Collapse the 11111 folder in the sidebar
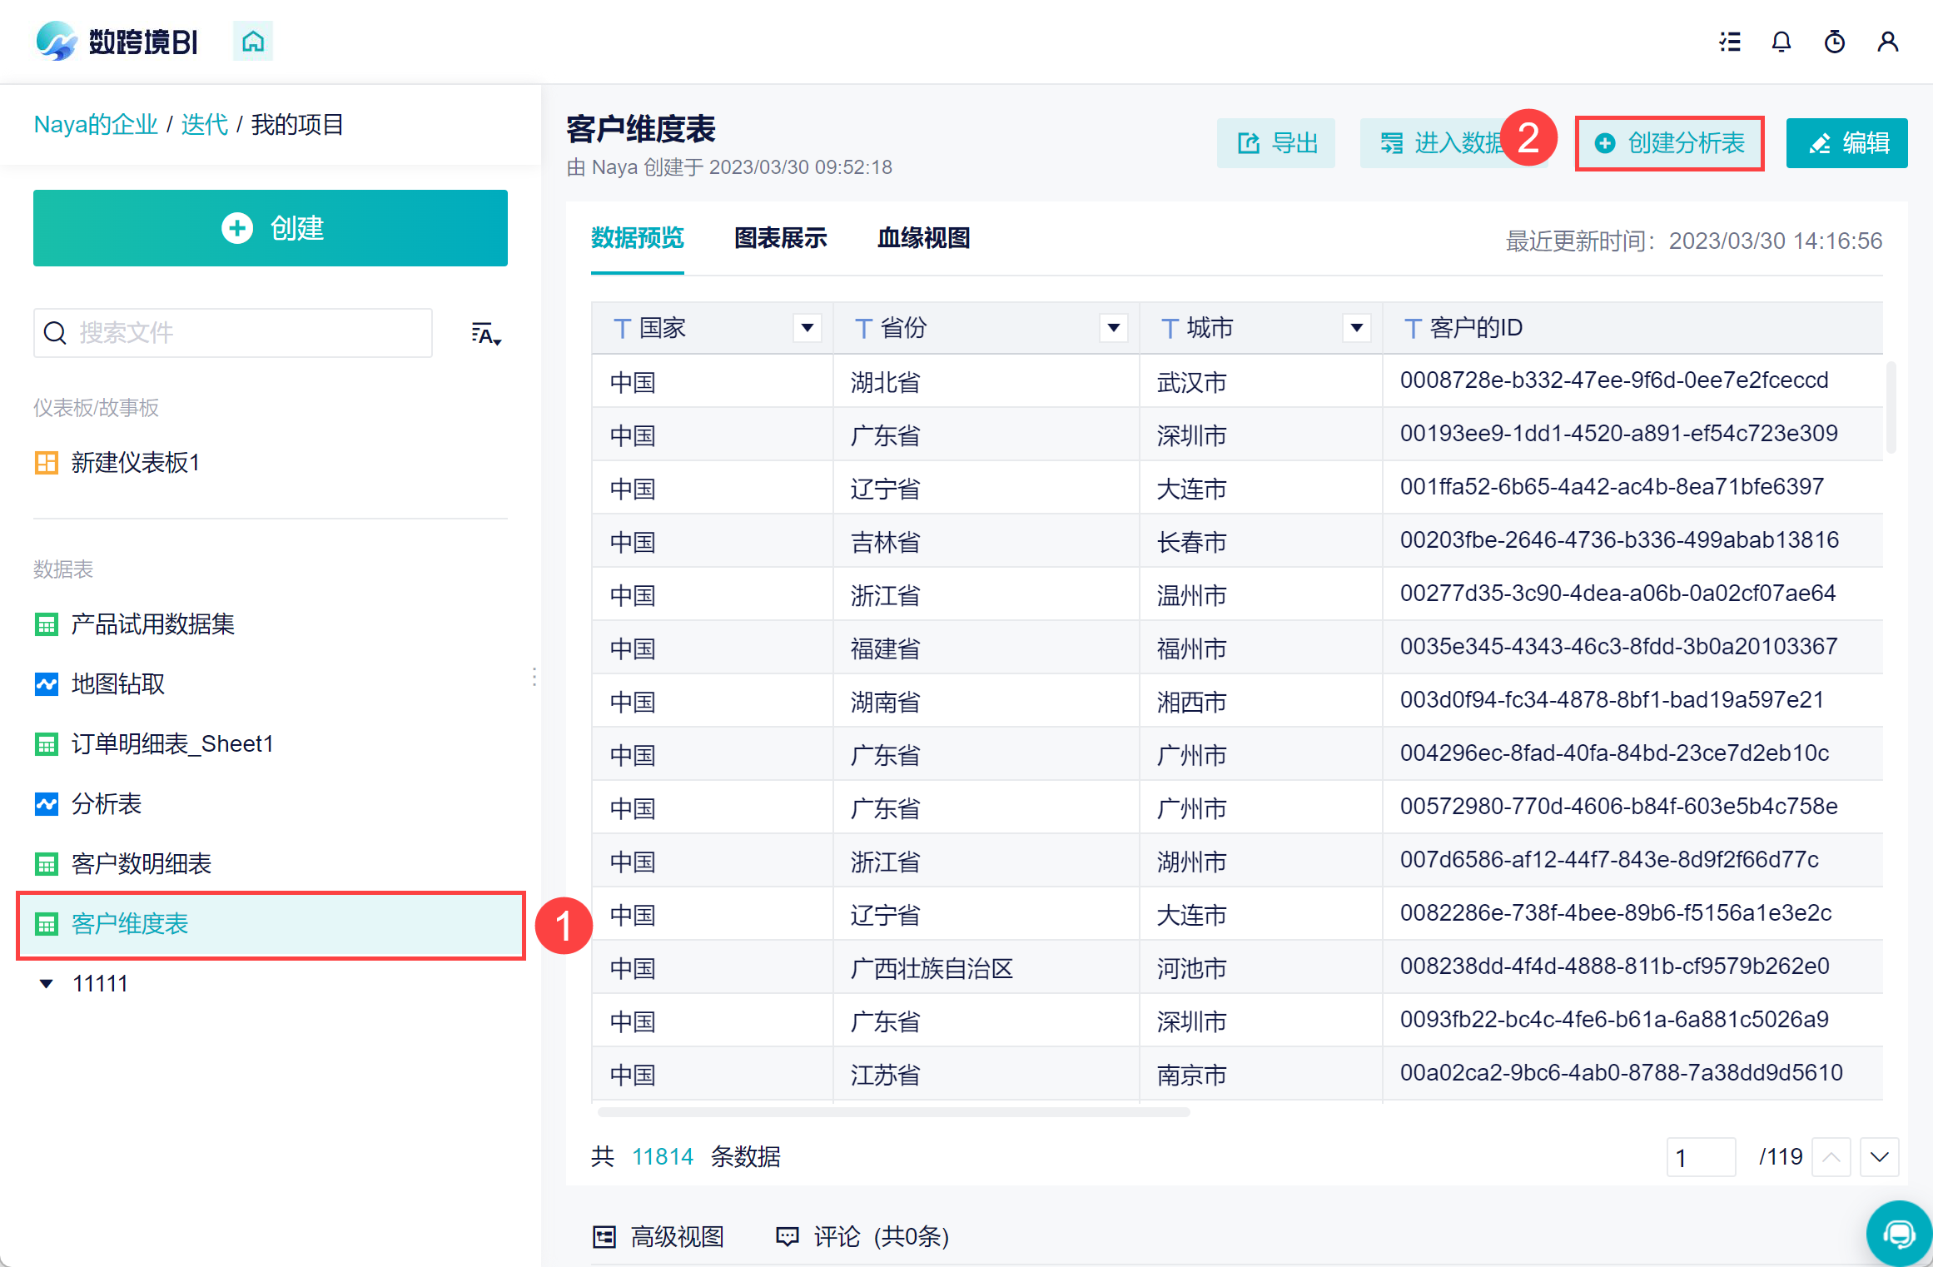1933x1267 pixels. click(x=47, y=984)
